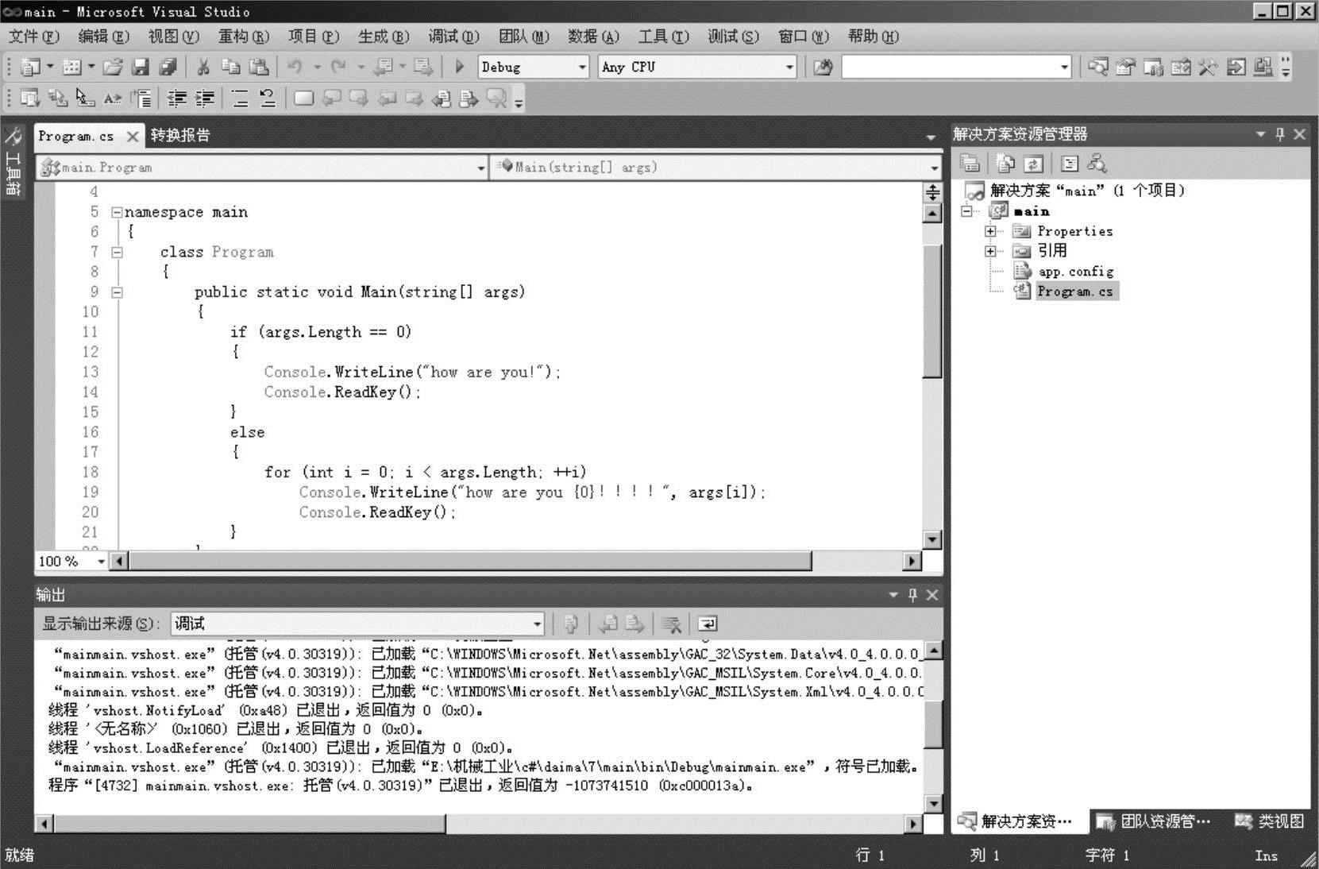Switch to the 类视图 bottom tab

[1271, 821]
